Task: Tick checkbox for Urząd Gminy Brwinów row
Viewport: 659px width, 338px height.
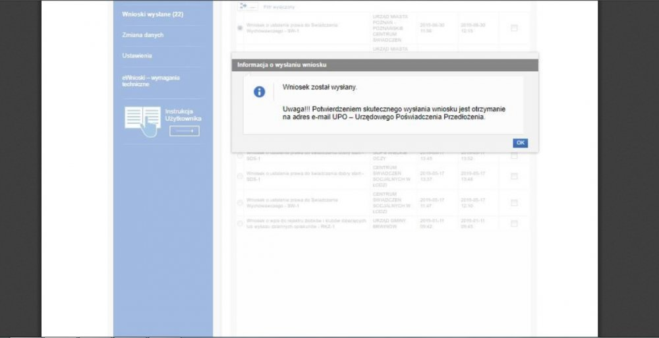Action: (514, 223)
